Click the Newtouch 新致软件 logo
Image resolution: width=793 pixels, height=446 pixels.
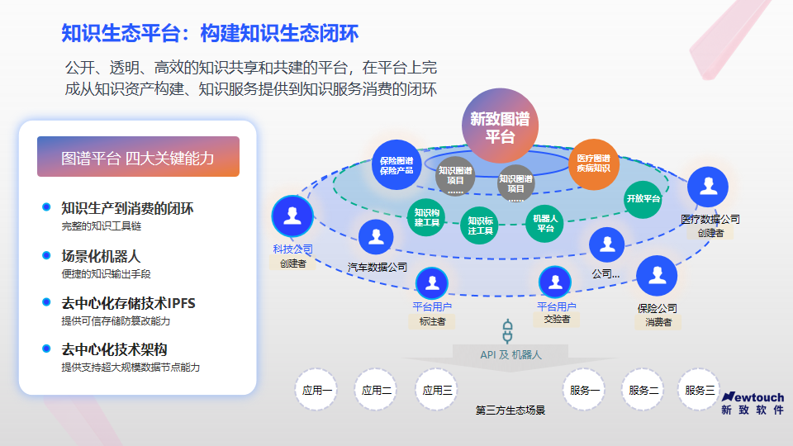753,404
